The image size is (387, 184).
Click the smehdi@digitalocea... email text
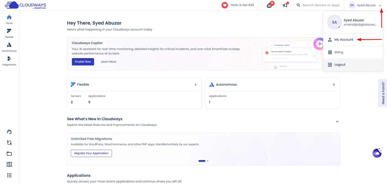(x=360, y=25)
